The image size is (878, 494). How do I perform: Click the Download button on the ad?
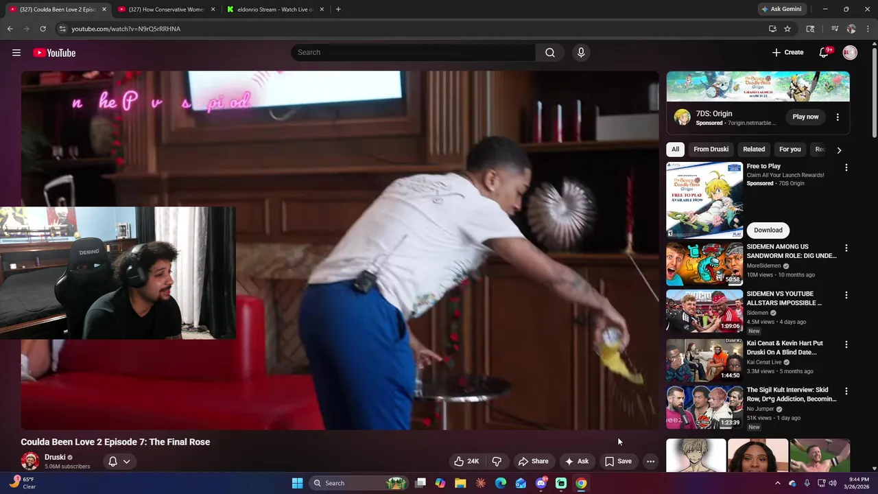pos(768,231)
